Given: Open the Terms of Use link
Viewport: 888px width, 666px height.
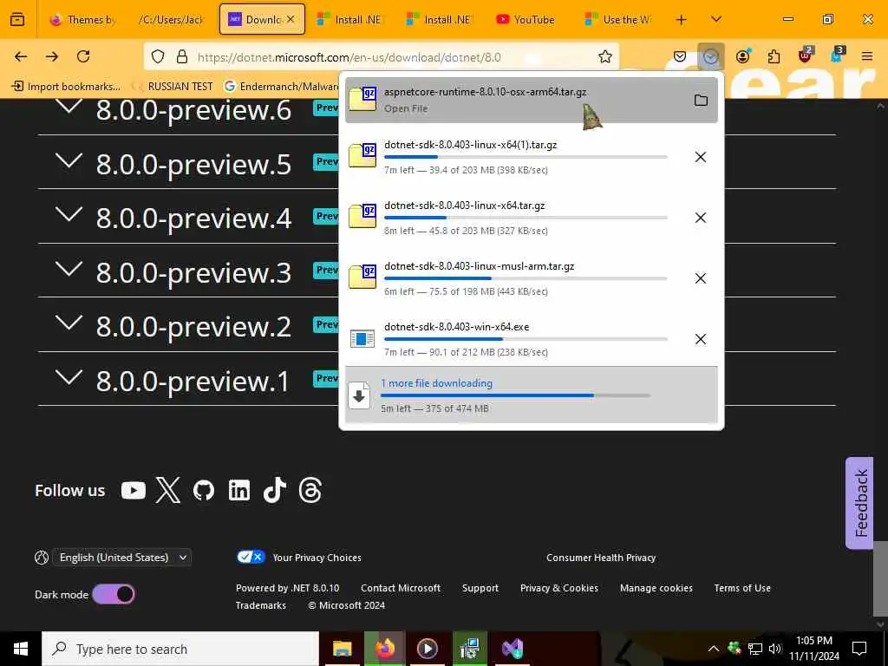Looking at the screenshot, I should 742,588.
